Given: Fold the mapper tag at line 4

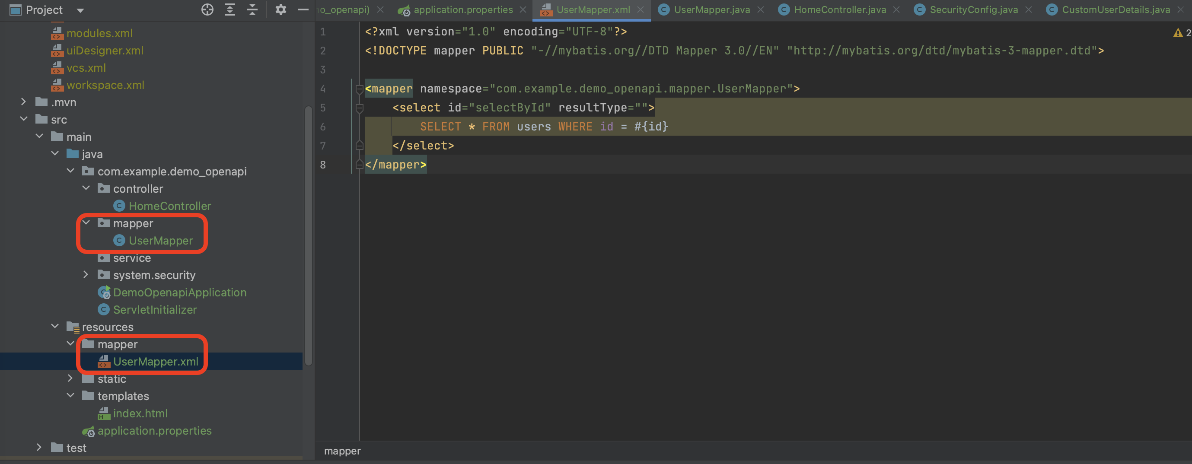Looking at the screenshot, I should coord(359,89).
